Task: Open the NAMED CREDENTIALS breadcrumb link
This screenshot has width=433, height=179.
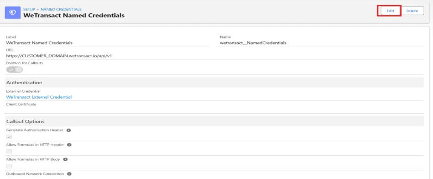Action: [61, 9]
